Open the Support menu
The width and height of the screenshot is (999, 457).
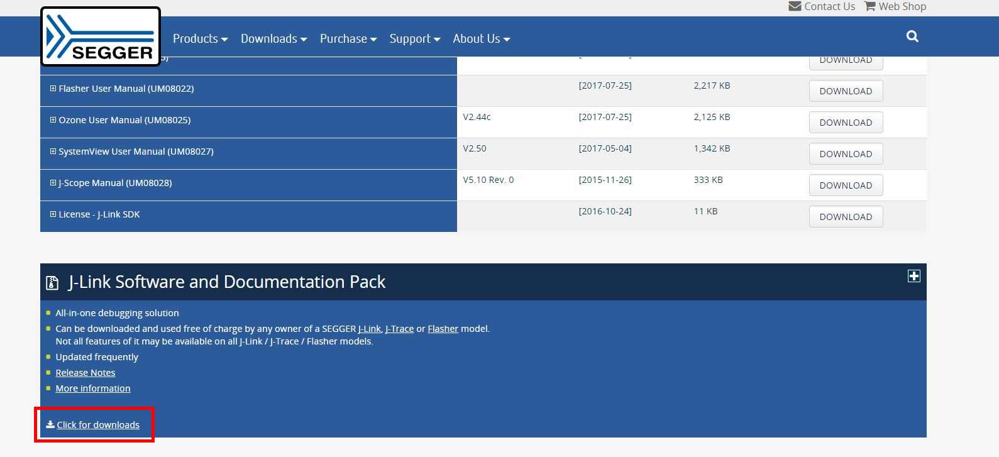point(415,38)
